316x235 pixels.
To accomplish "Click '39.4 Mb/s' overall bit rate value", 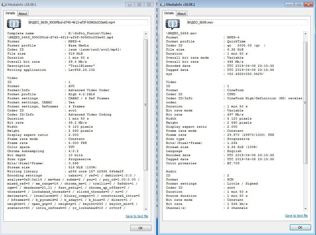I will (77, 62).
